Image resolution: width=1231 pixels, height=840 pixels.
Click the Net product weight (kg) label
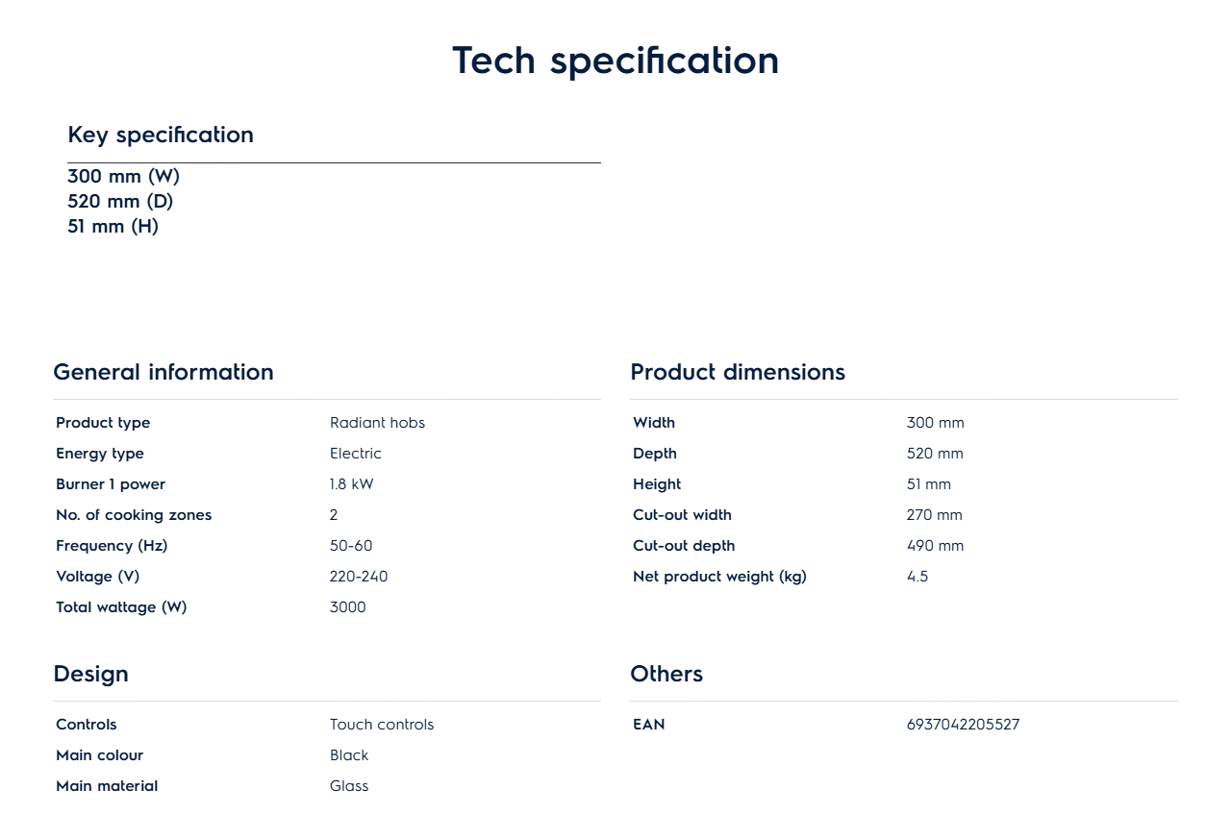pos(719,577)
